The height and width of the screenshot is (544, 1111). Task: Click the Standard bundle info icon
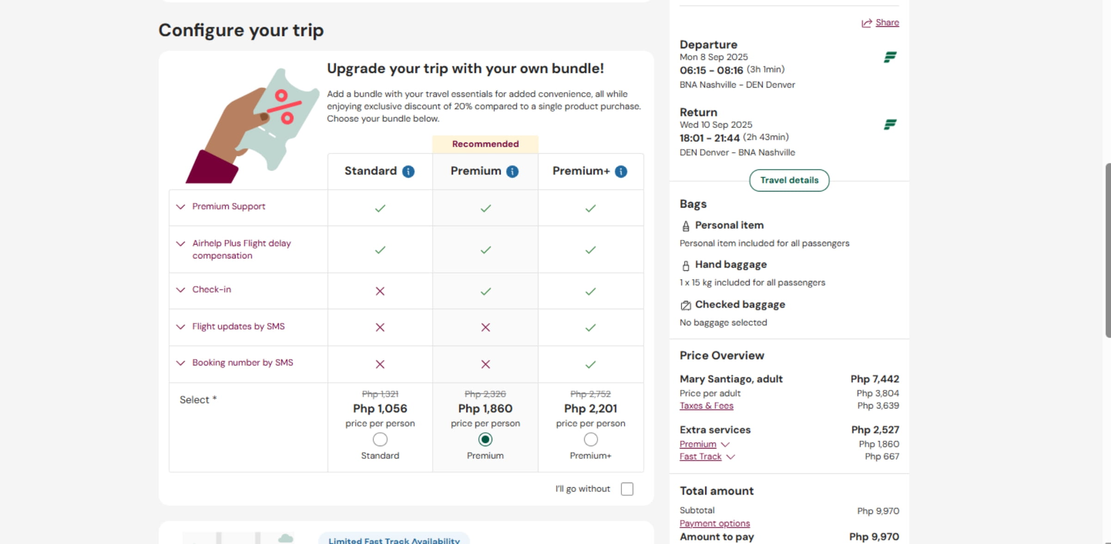[408, 172]
